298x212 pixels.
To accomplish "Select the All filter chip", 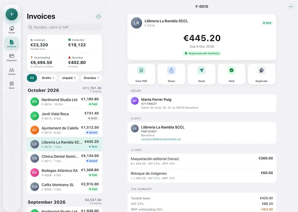I will tap(32, 78).
